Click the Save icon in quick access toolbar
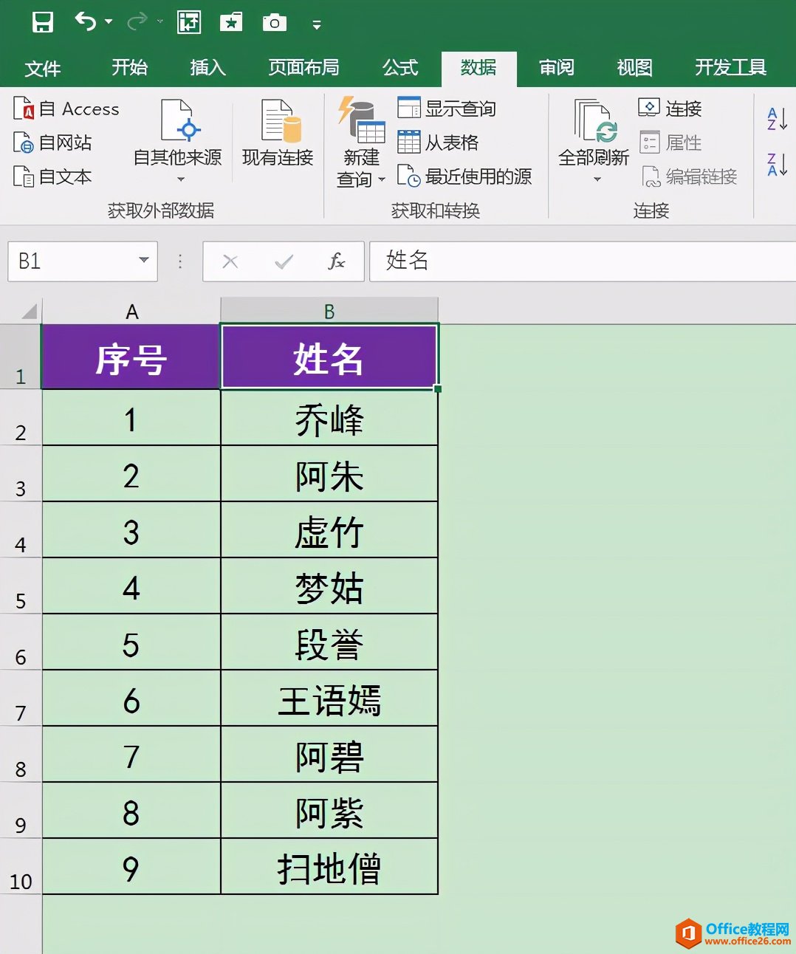 click(x=43, y=22)
